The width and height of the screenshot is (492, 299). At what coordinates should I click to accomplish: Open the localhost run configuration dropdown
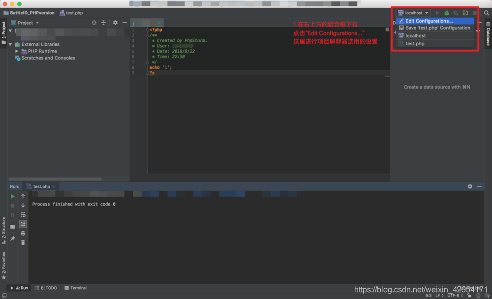click(x=413, y=13)
